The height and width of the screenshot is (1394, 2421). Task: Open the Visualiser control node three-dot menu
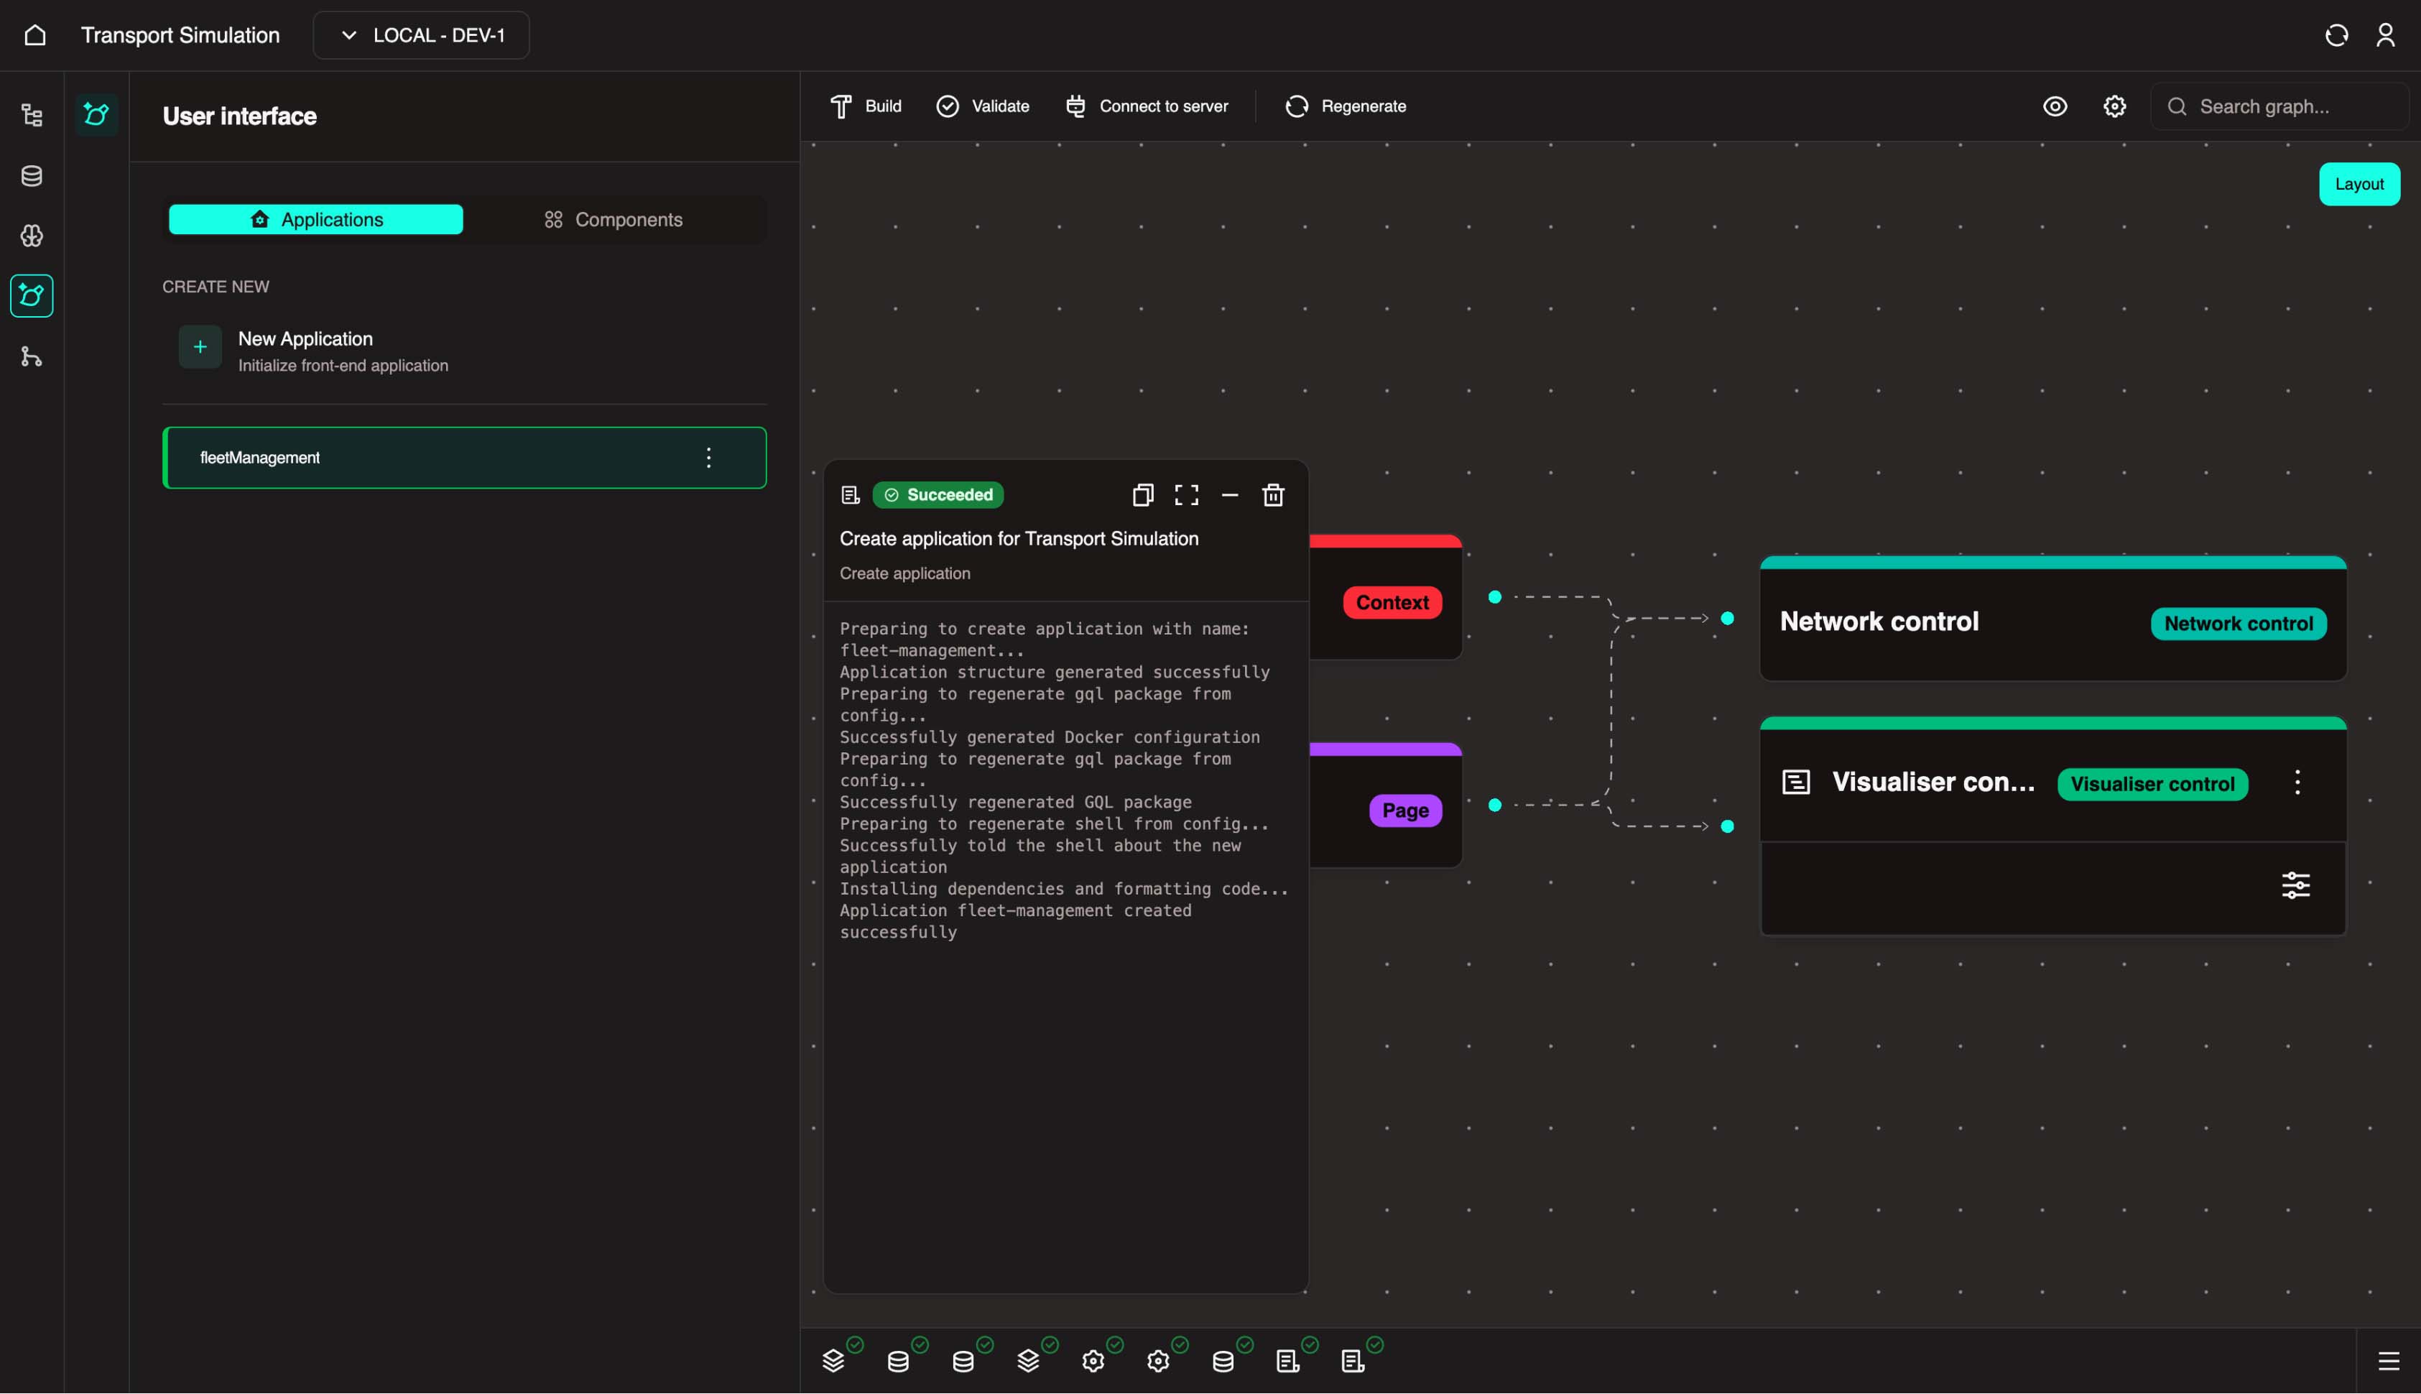[2297, 783]
